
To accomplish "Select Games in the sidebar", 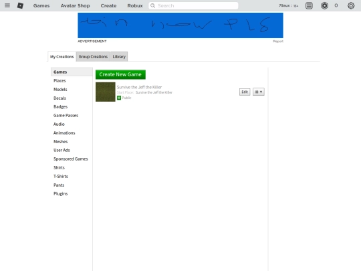I will point(72,72).
